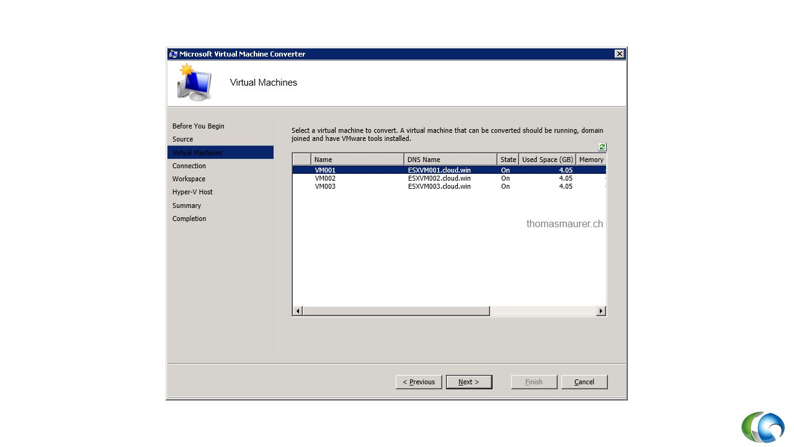This screenshot has width=794, height=447.
Task: Click the horizontal scrollbar right arrow
Action: pyautogui.click(x=600, y=311)
